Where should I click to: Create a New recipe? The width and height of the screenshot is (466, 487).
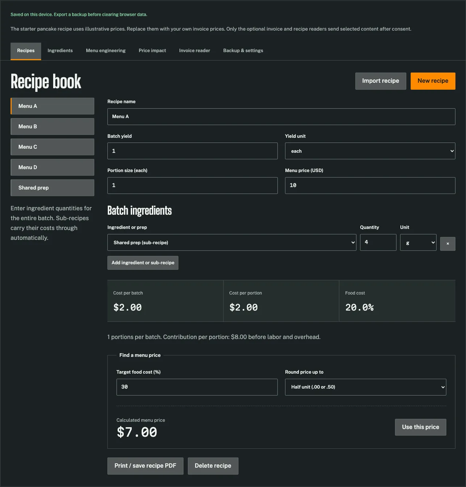(x=433, y=81)
